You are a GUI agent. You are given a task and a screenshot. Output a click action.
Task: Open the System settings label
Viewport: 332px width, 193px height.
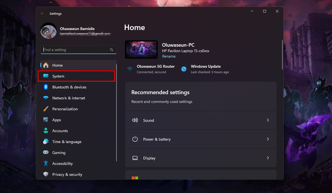pyautogui.click(x=58, y=76)
